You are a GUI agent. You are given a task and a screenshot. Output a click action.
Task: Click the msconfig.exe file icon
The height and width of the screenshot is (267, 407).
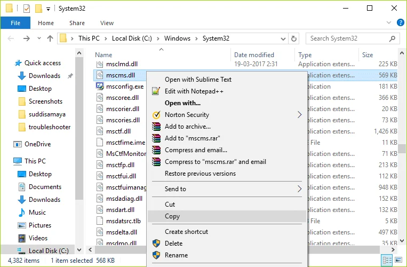[100, 86]
